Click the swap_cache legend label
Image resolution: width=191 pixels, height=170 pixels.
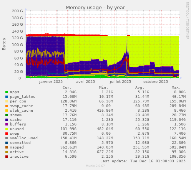(22, 106)
